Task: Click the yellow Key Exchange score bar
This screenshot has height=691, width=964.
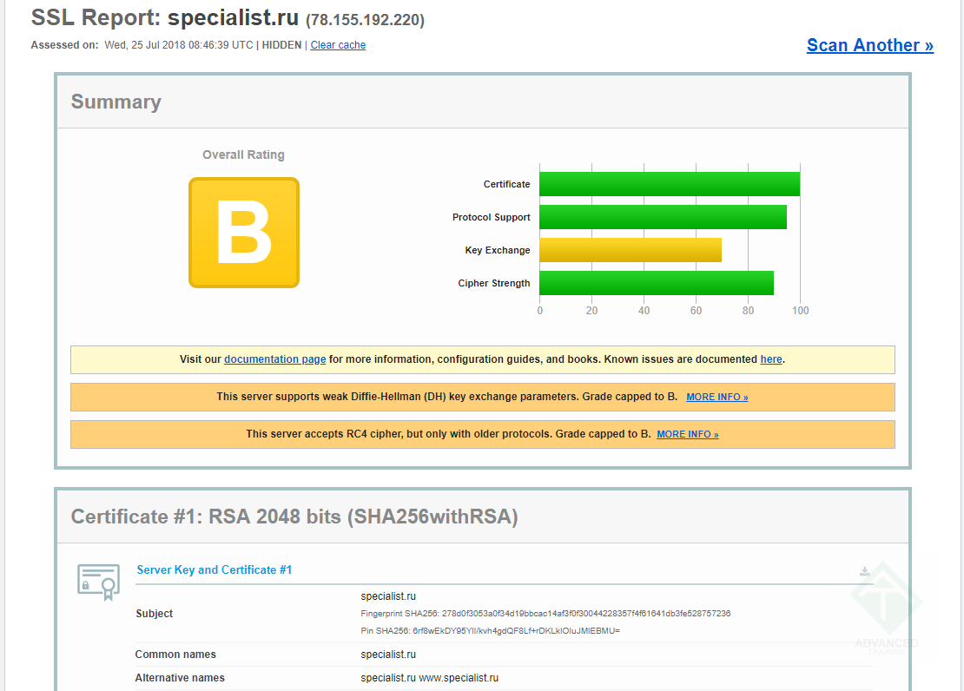Action: coord(631,250)
